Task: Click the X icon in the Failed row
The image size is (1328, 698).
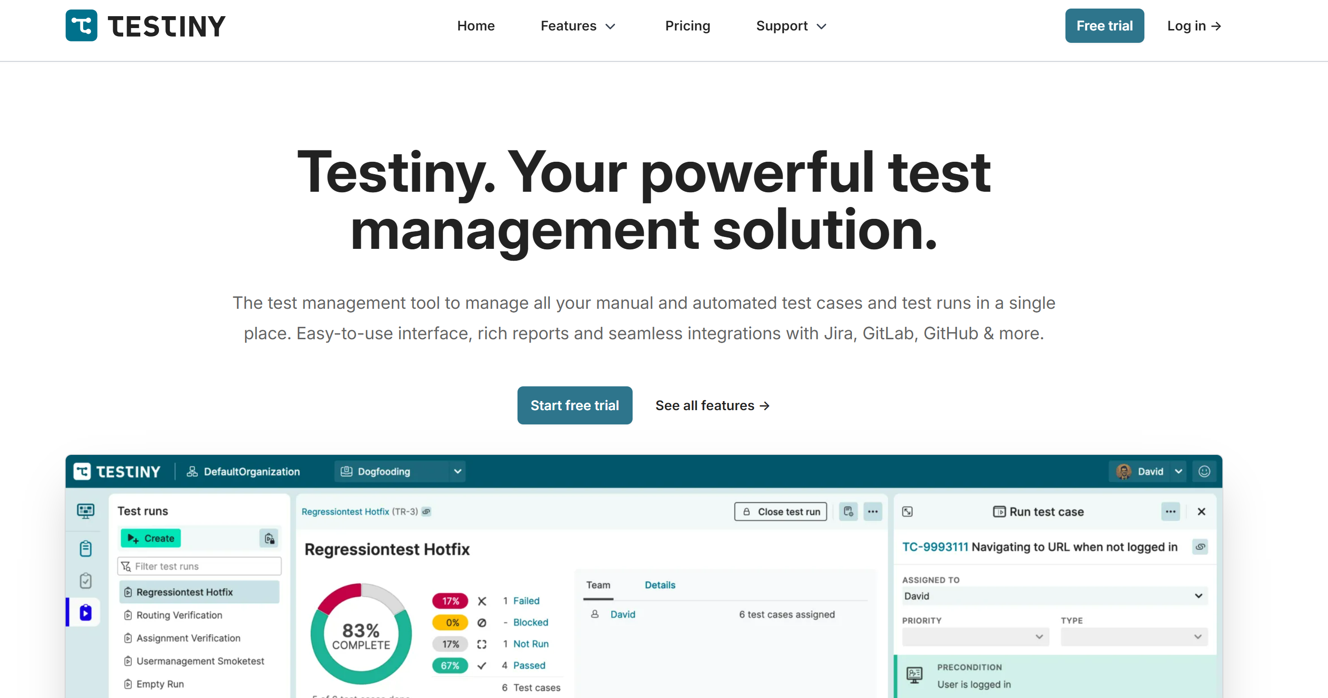Action: tap(481, 600)
